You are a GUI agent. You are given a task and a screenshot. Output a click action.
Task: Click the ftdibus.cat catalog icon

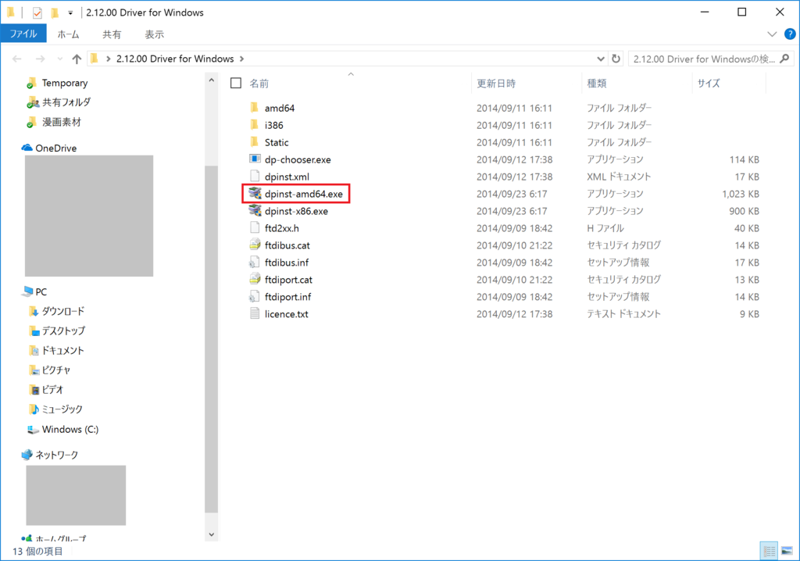point(255,245)
